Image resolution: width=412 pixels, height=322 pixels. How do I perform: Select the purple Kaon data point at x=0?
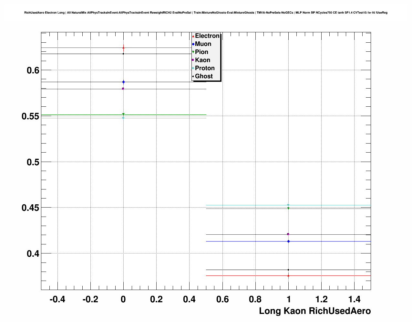123,89
